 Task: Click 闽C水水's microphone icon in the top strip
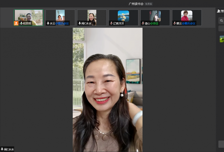click(80, 23)
